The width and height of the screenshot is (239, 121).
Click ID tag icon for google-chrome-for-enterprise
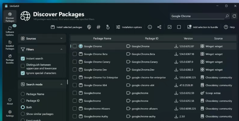point(128,77)
